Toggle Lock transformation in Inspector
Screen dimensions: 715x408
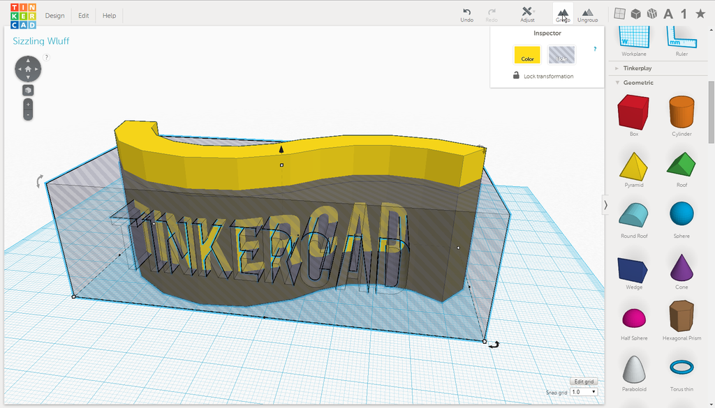[x=516, y=76]
